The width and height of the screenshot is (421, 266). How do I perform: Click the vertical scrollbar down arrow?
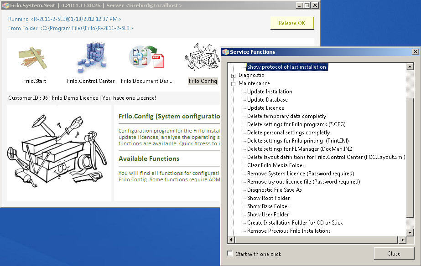410,233
